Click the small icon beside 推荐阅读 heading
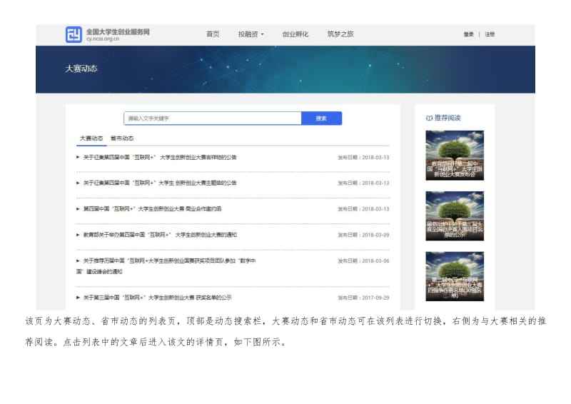Screen dimensions: 571x404 pyautogui.click(x=429, y=118)
